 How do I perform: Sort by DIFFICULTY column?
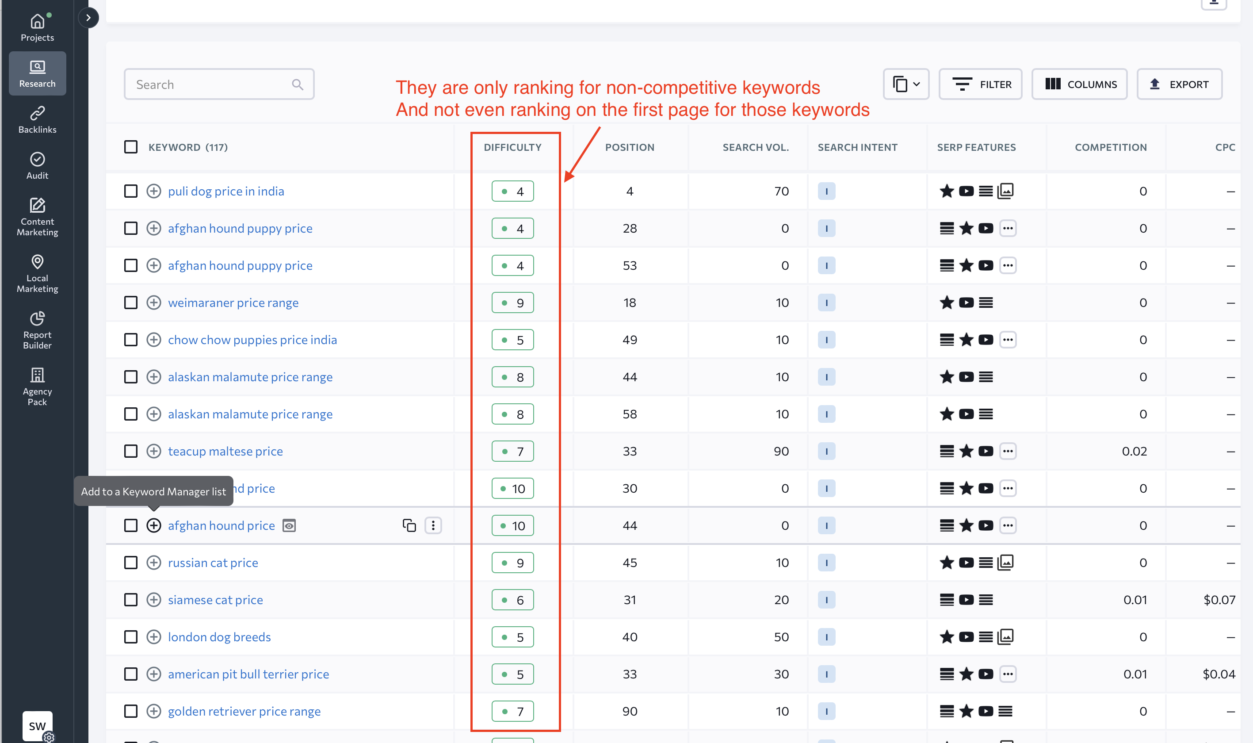point(513,147)
